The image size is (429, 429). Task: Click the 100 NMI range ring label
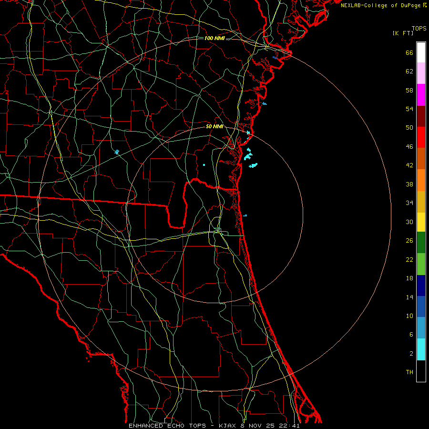pyautogui.click(x=214, y=38)
